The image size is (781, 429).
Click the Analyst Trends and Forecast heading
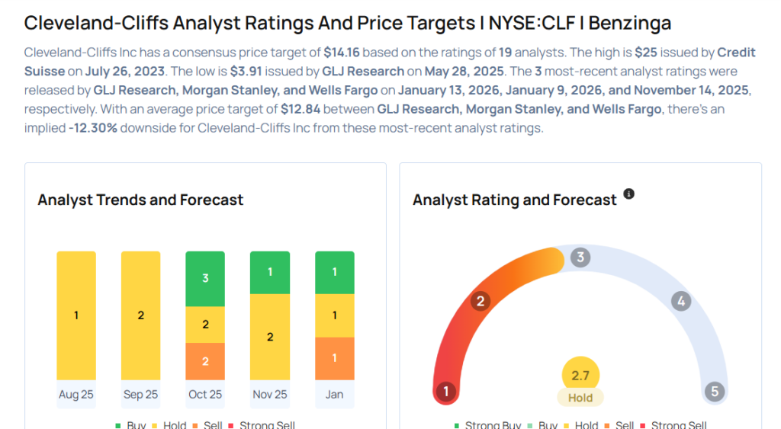(x=140, y=200)
